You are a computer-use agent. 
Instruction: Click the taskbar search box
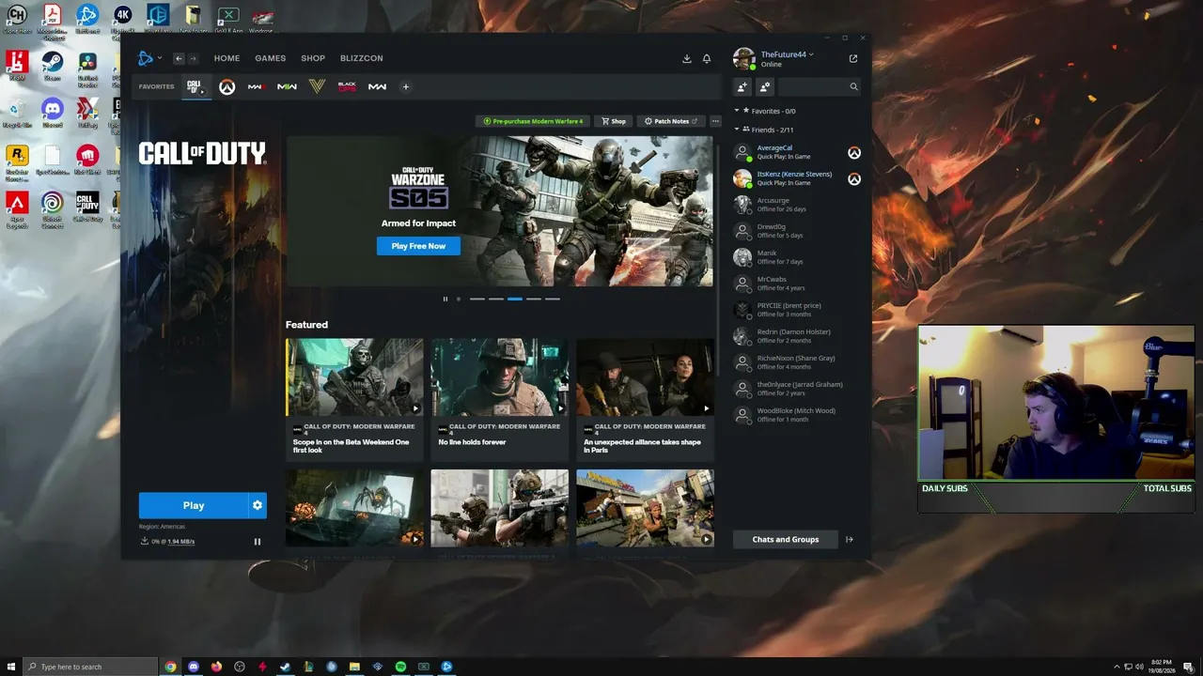(x=90, y=667)
